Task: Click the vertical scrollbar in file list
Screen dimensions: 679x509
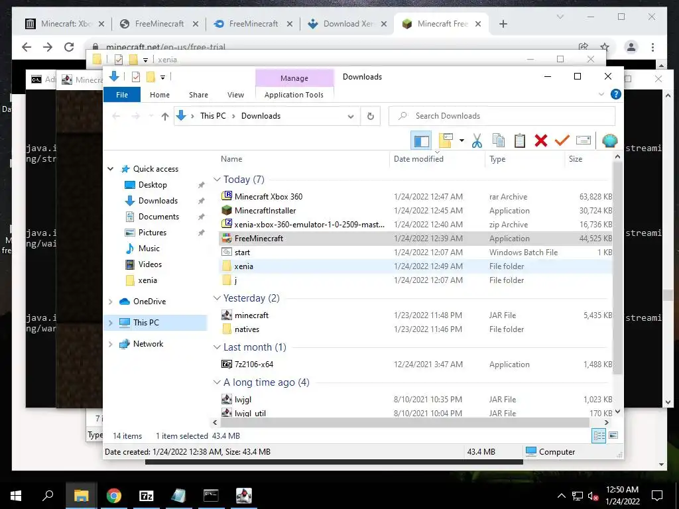Action: coord(618,268)
